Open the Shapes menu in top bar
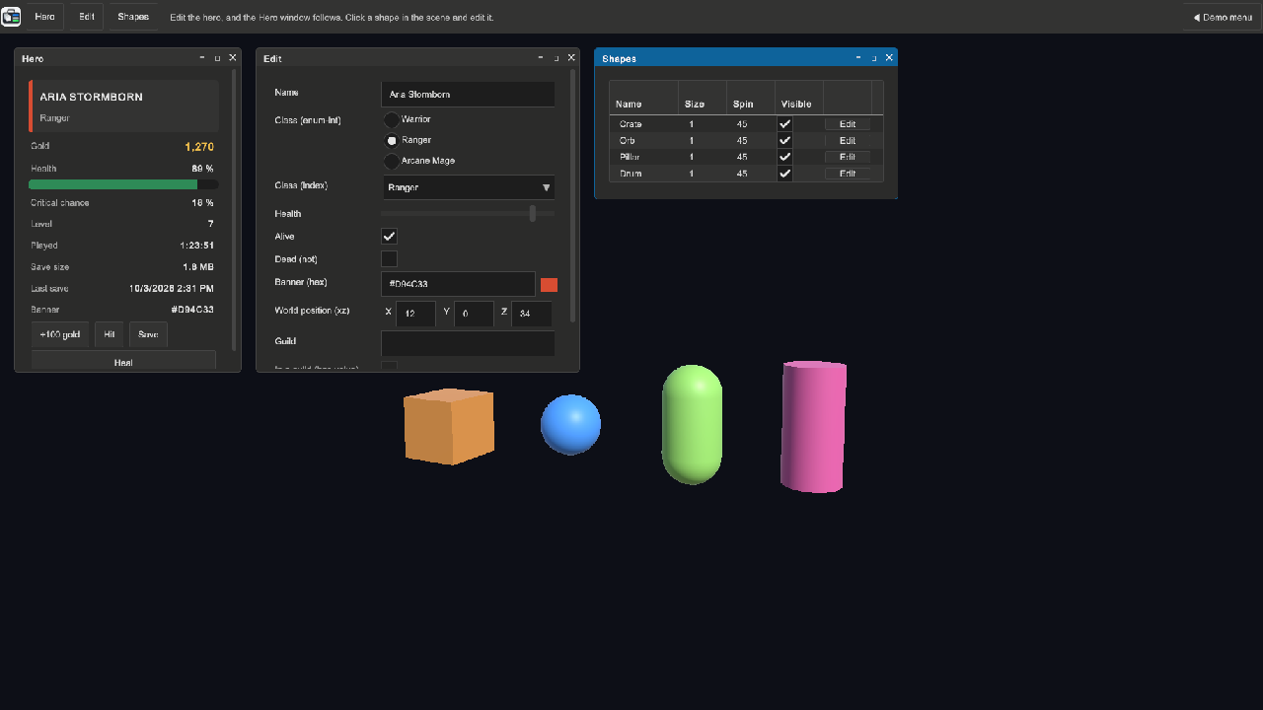1263x710 pixels. [133, 17]
